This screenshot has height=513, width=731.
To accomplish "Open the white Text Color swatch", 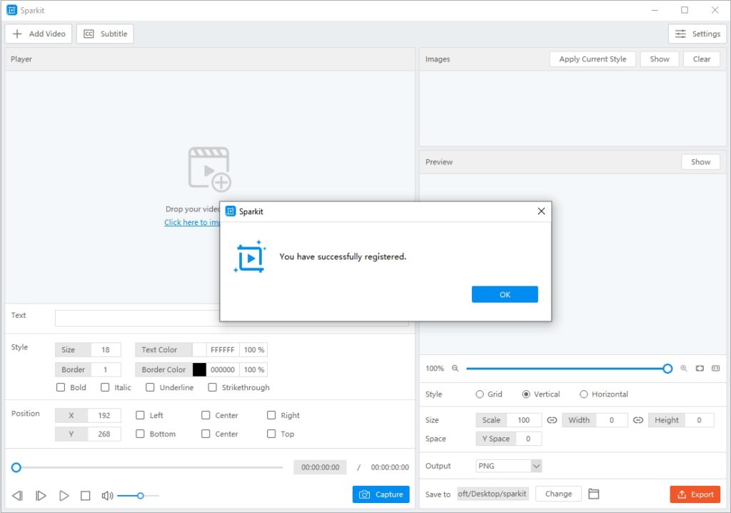I will click(199, 349).
